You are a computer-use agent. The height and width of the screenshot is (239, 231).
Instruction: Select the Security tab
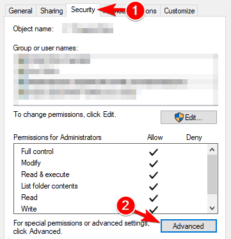pyautogui.click(x=83, y=10)
